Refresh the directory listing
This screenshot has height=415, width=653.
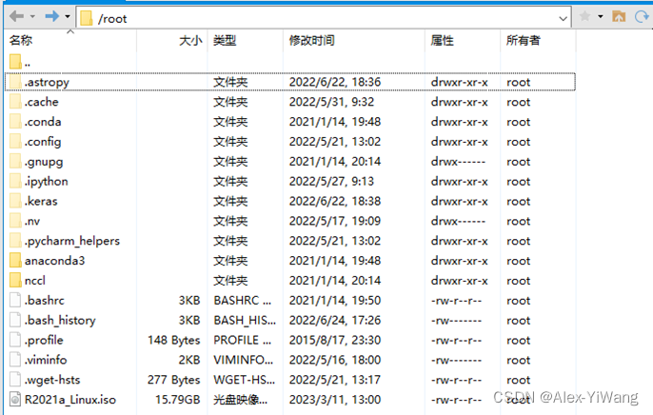[642, 16]
